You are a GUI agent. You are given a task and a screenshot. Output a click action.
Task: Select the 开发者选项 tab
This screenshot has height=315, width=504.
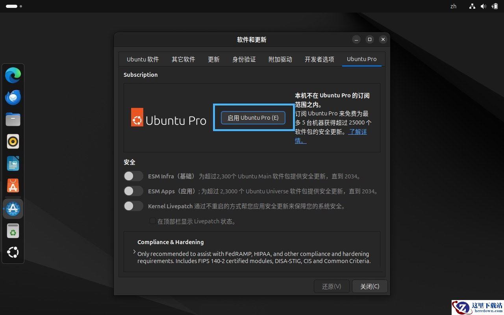pos(319,59)
